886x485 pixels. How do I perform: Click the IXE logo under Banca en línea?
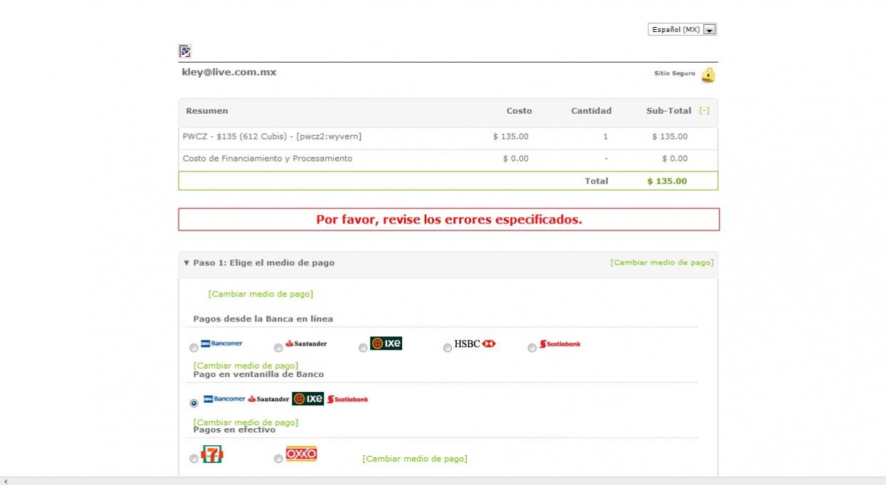pyautogui.click(x=386, y=343)
